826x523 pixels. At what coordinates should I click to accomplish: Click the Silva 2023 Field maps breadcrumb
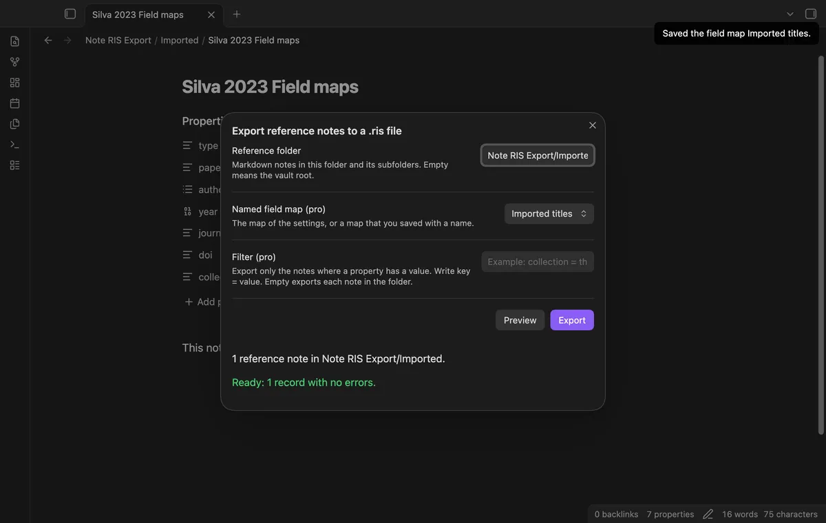(254, 41)
